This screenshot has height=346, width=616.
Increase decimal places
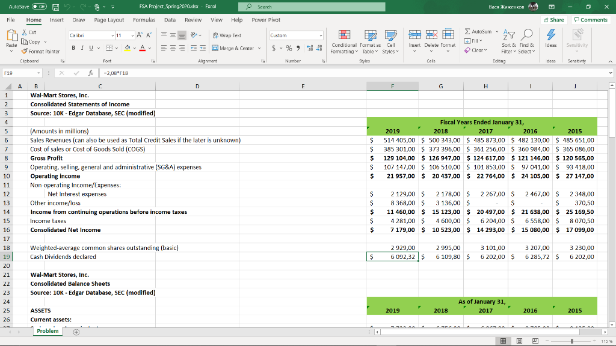(310, 48)
